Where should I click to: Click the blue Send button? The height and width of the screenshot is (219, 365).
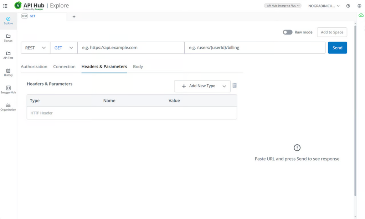[x=337, y=48]
